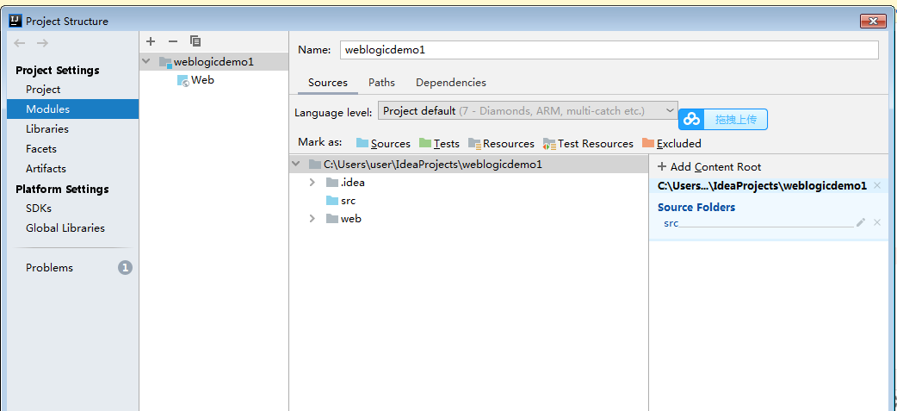Click the blue cloud upload button

[722, 119]
